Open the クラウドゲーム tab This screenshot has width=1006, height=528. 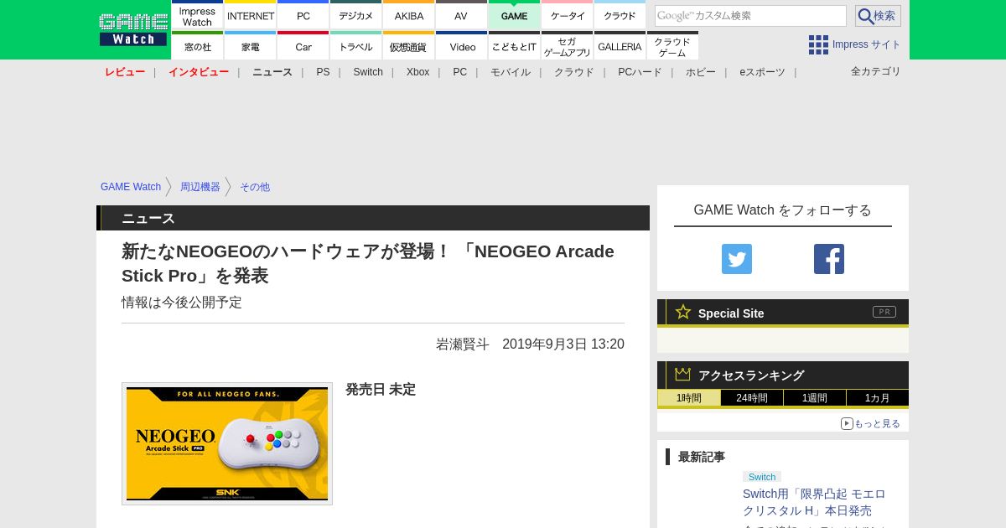672,46
